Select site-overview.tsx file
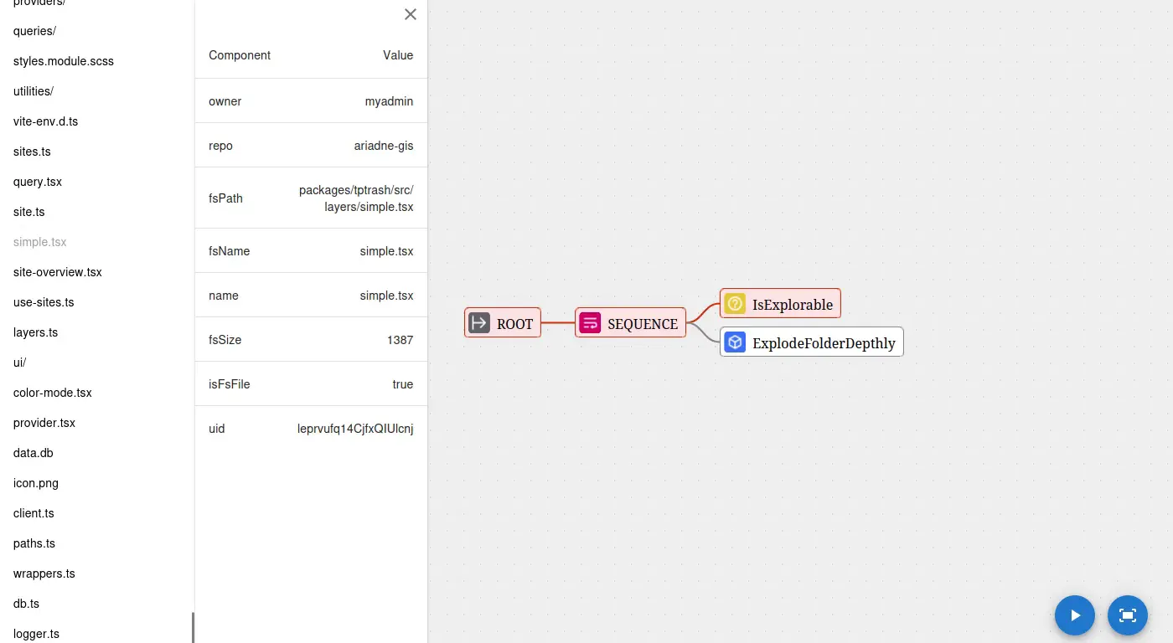Screen dimensions: 1173x643 (58, 272)
